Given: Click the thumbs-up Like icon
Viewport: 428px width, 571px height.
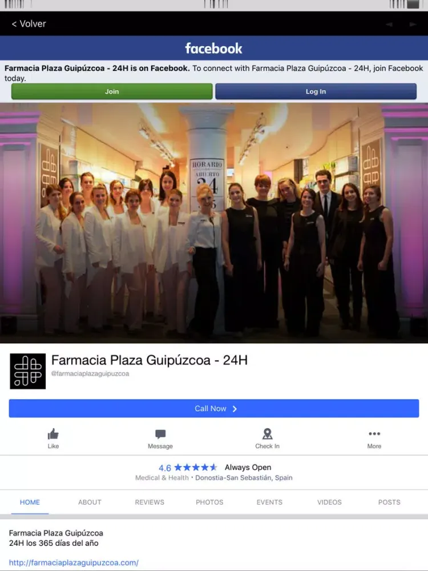Looking at the screenshot, I should (53, 434).
